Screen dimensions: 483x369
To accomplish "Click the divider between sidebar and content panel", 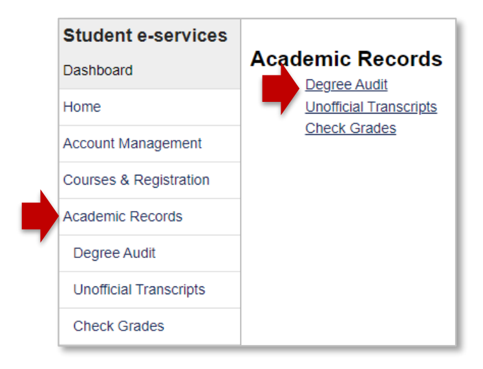I will tap(241, 194).
